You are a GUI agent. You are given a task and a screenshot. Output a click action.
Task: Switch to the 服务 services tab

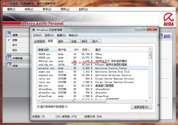pyautogui.click(x=61, y=41)
